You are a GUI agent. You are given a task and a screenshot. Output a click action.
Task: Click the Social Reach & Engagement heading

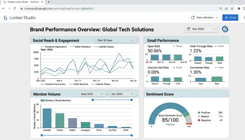click(x=56, y=40)
